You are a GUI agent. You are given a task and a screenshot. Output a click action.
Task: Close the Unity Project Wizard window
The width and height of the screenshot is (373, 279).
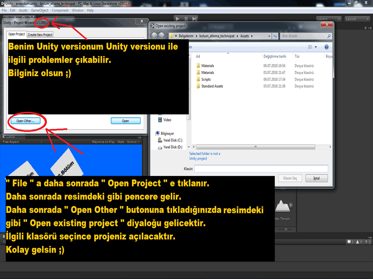point(142,21)
